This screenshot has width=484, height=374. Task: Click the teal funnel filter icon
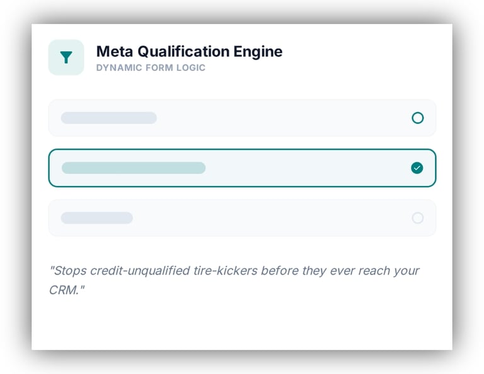click(x=66, y=57)
